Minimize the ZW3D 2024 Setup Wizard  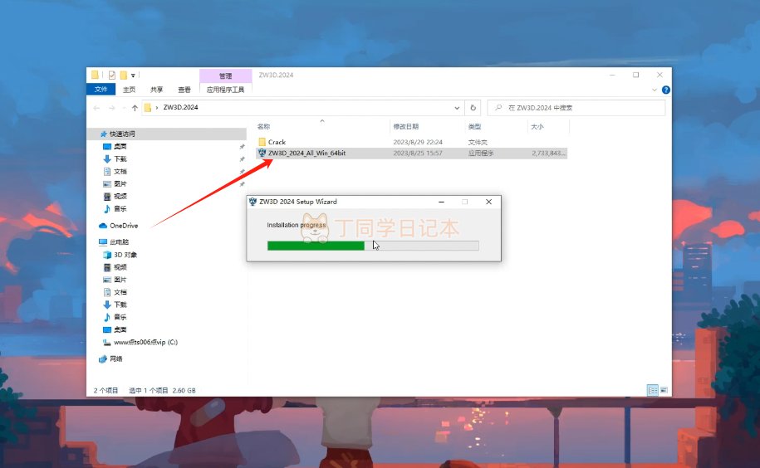point(441,202)
